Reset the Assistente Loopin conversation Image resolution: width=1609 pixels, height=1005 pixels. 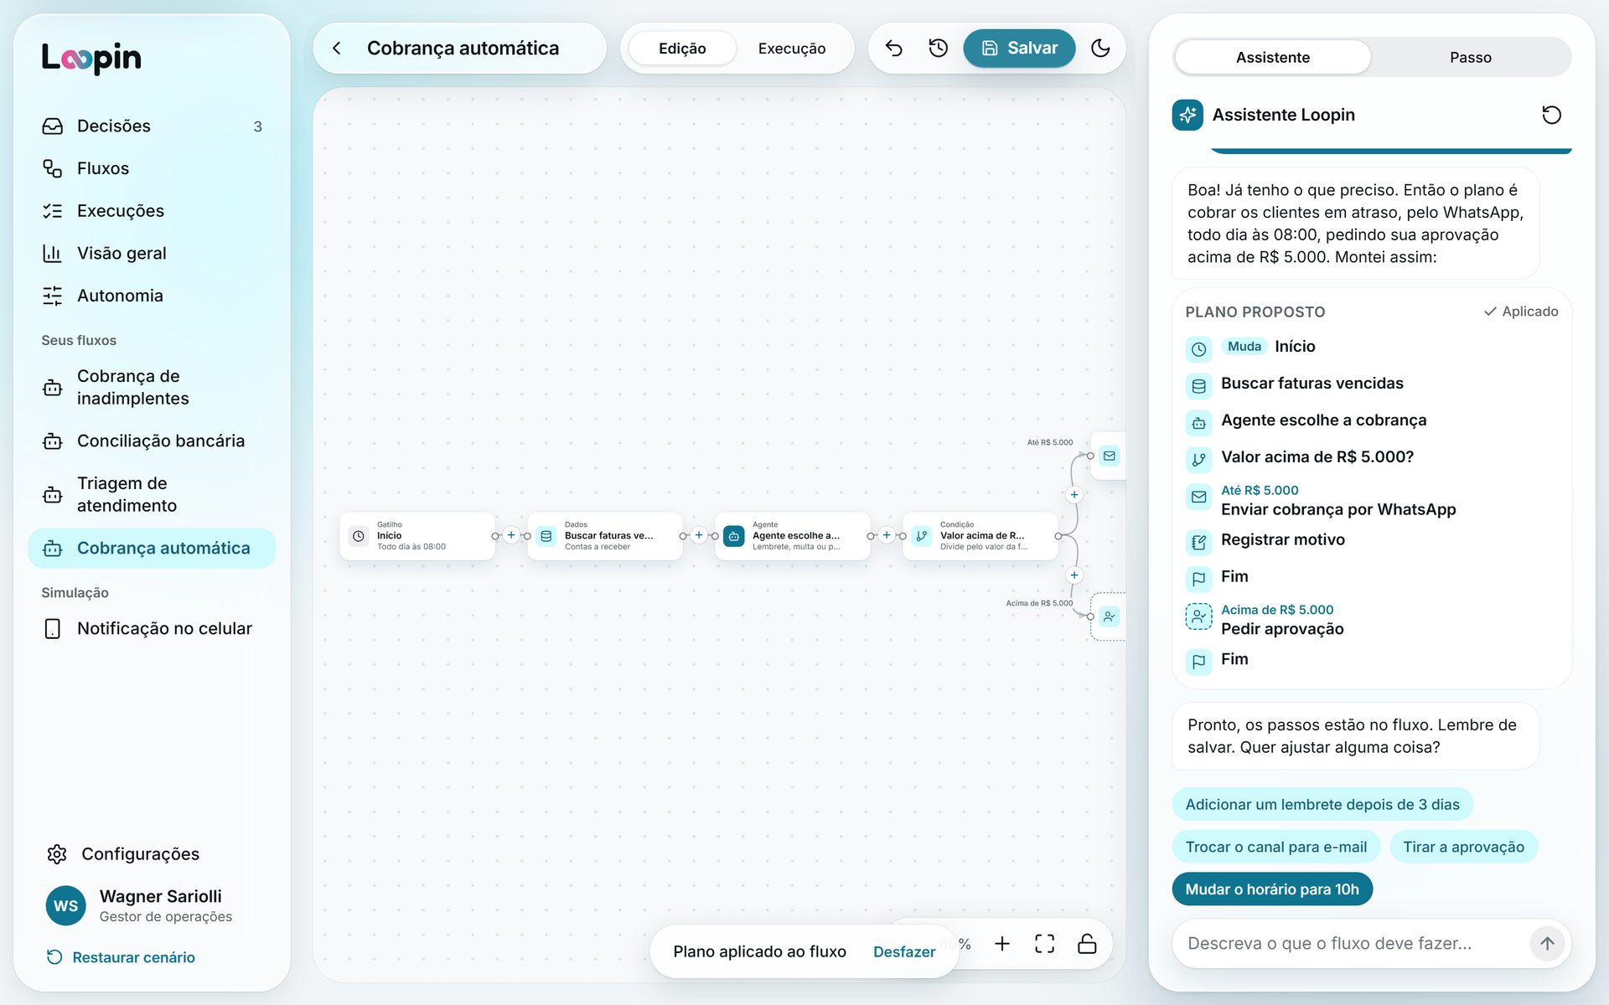[1551, 115]
